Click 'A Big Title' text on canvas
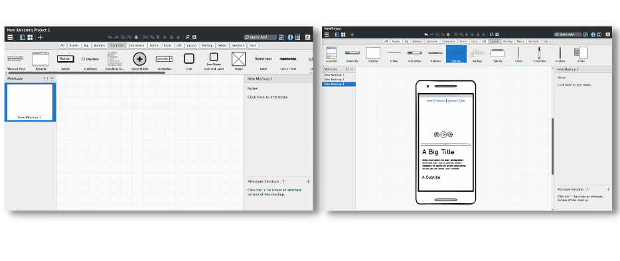 point(438,152)
